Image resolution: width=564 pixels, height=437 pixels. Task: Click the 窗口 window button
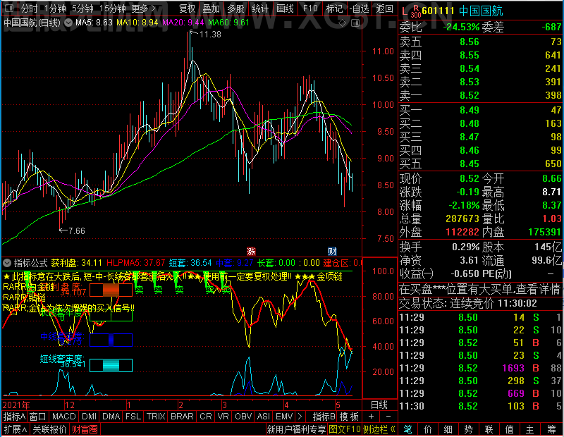pyautogui.click(x=37, y=417)
